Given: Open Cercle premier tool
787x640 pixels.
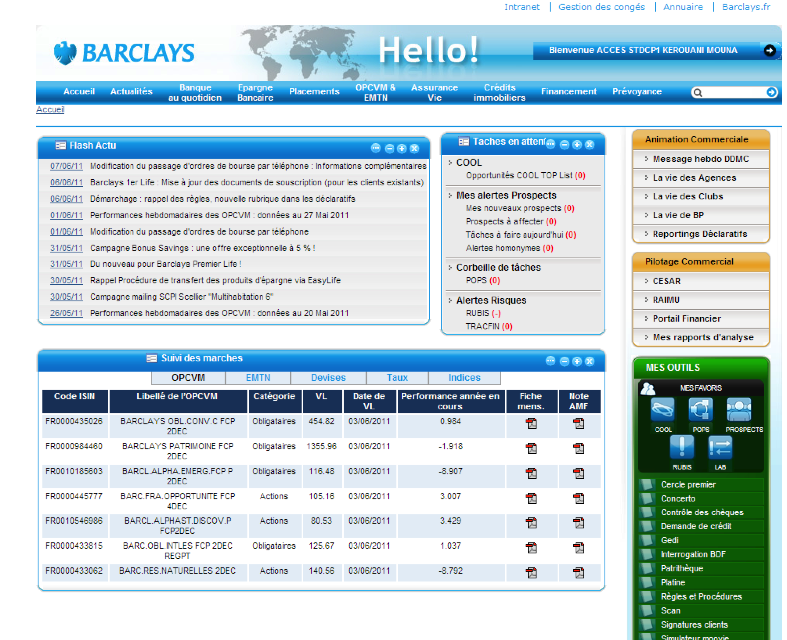Looking at the screenshot, I should [688, 485].
